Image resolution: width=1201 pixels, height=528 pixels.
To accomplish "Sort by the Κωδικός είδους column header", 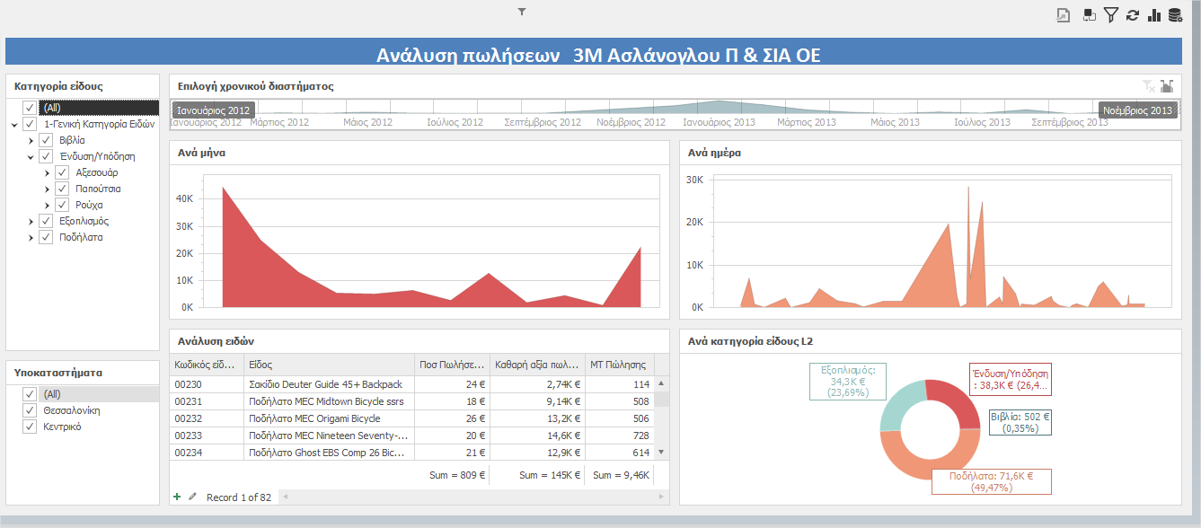I will click(x=207, y=365).
